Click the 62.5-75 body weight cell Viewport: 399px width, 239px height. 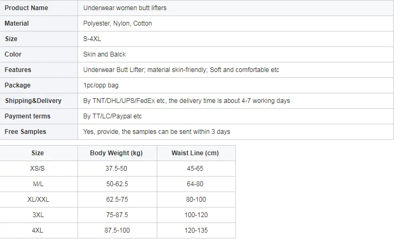[116, 200]
